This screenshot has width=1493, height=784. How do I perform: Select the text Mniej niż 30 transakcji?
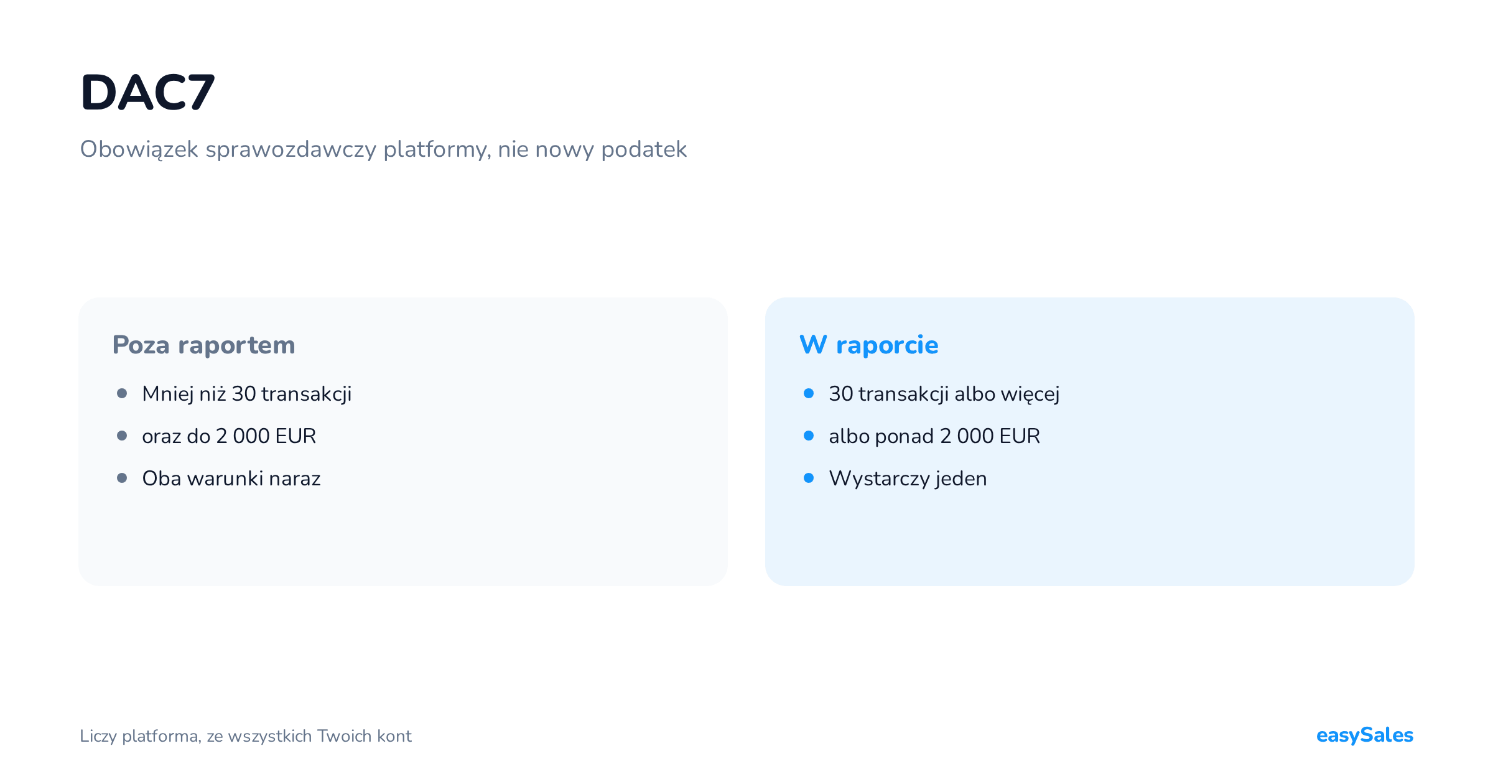(247, 394)
